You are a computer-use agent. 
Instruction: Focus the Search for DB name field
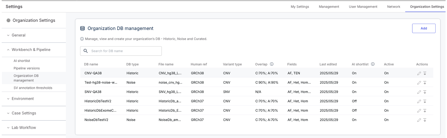coord(121,51)
